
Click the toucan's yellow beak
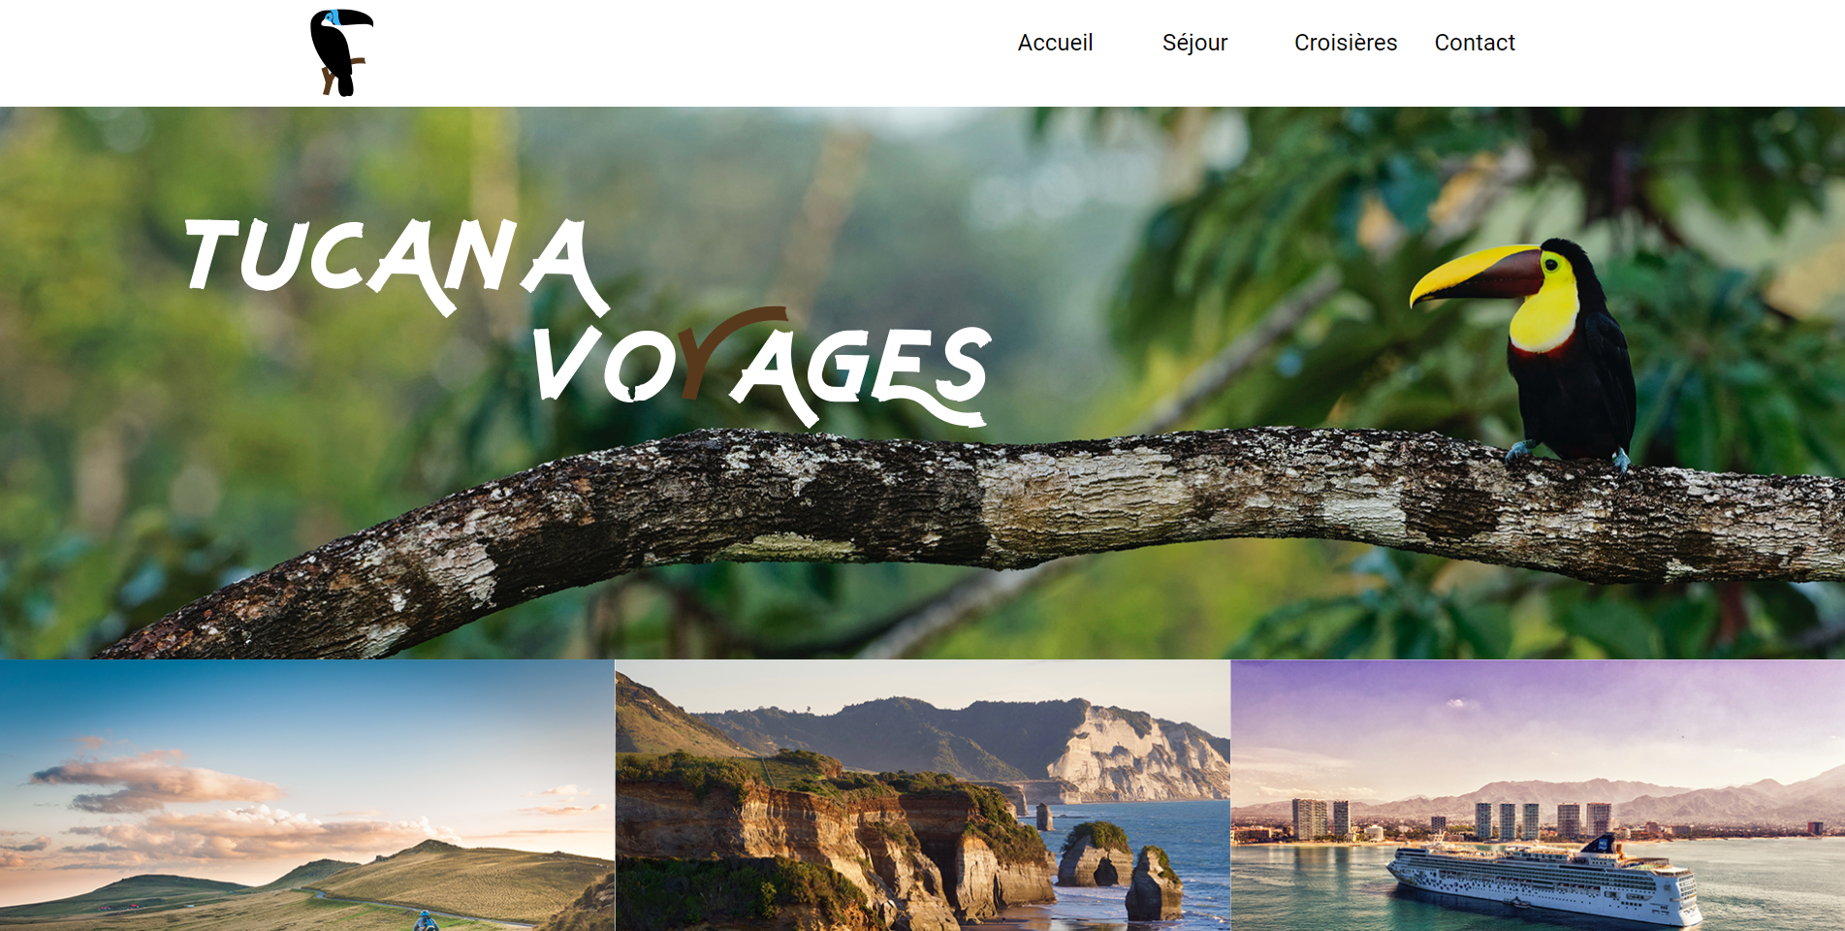(x=1474, y=274)
